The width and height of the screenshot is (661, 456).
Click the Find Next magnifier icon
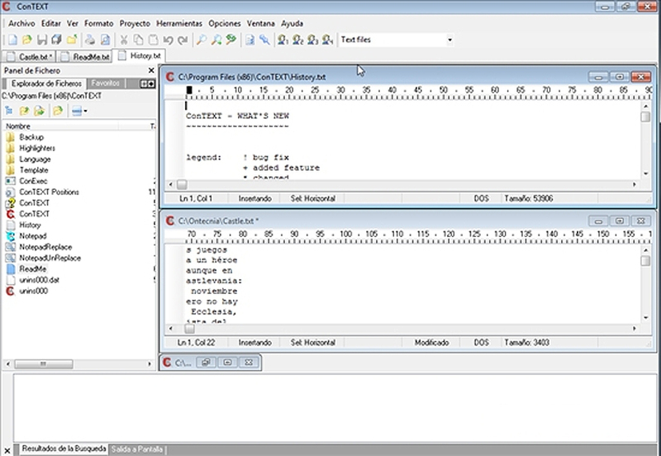click(216, 40)
